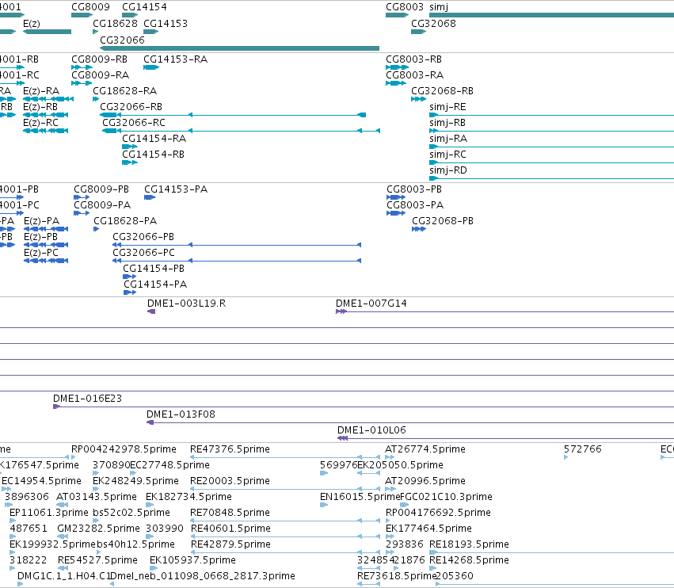Select protein E(z)-PA
Image resolution: width=674 pixels, height=588 pixels.
(x=42, y=221)
